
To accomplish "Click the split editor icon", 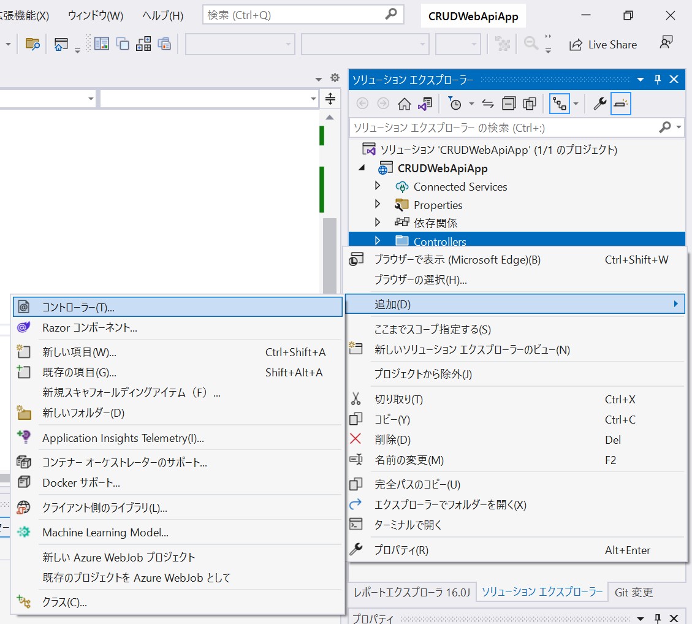I will (x=330, y=99).
